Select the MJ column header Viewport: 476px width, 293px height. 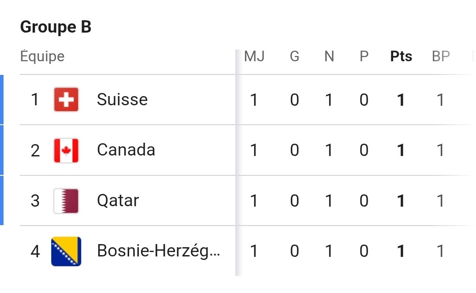tap(254, 56)
